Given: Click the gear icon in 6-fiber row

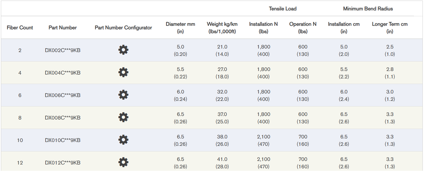Looking at the screenshot, I should pos(123,95).
